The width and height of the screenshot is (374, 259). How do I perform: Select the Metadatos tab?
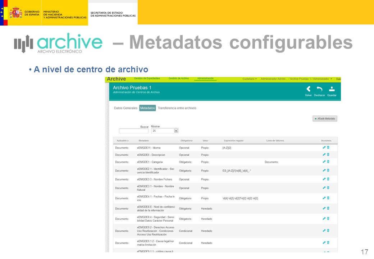click(147, 108)
